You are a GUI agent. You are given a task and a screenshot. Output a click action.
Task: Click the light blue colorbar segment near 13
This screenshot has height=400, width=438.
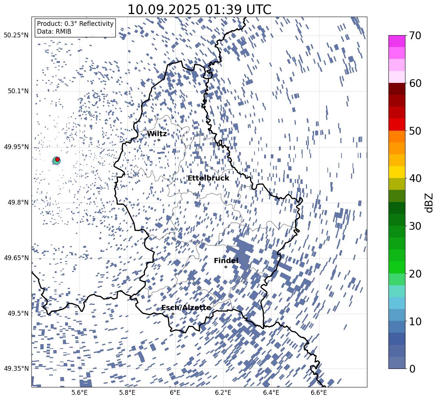397,303
